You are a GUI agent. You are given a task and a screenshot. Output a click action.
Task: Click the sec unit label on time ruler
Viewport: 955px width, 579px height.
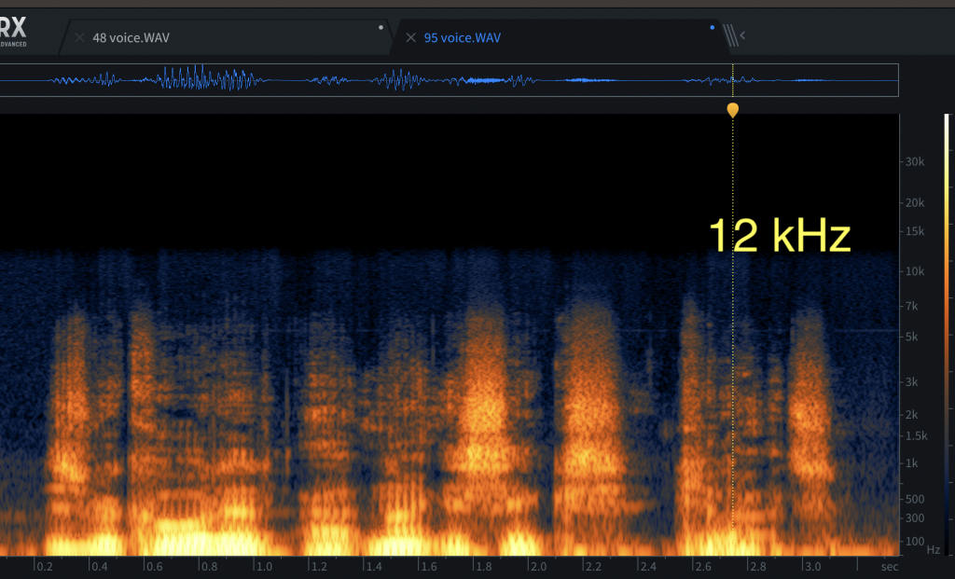click(890, 566)
